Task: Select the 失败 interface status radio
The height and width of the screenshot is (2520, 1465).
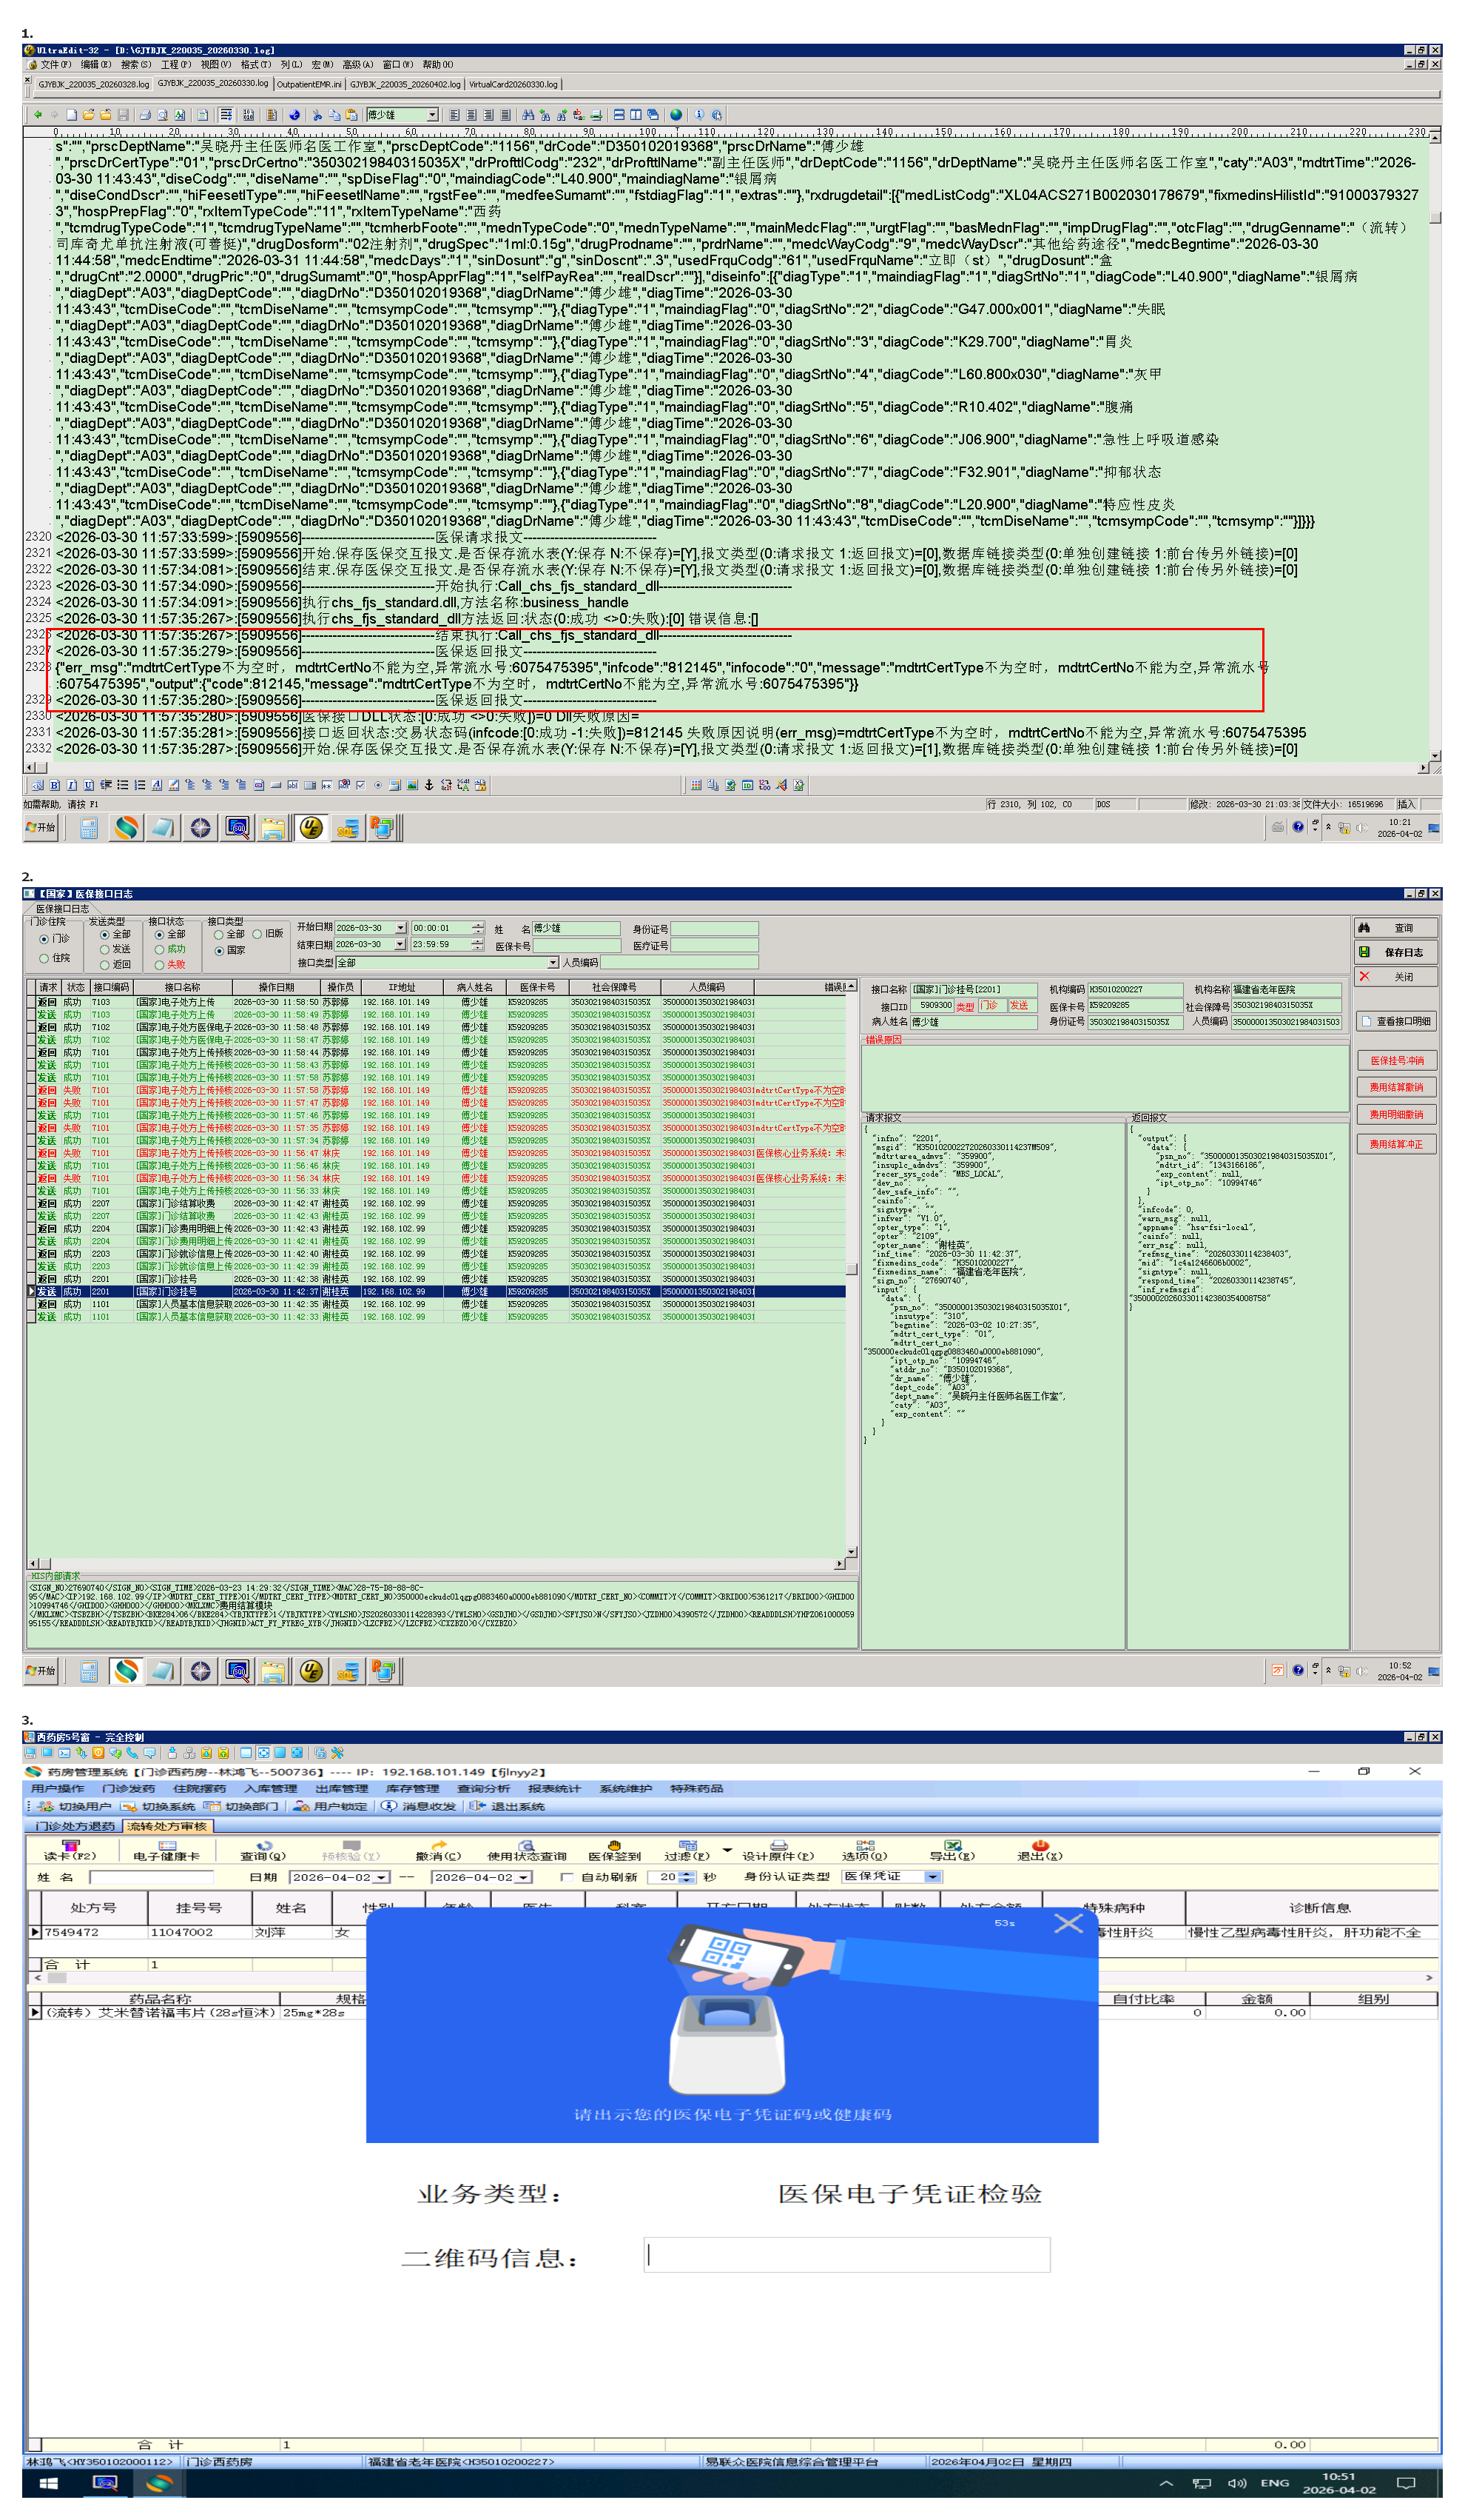Action: (x=160, y=965)
